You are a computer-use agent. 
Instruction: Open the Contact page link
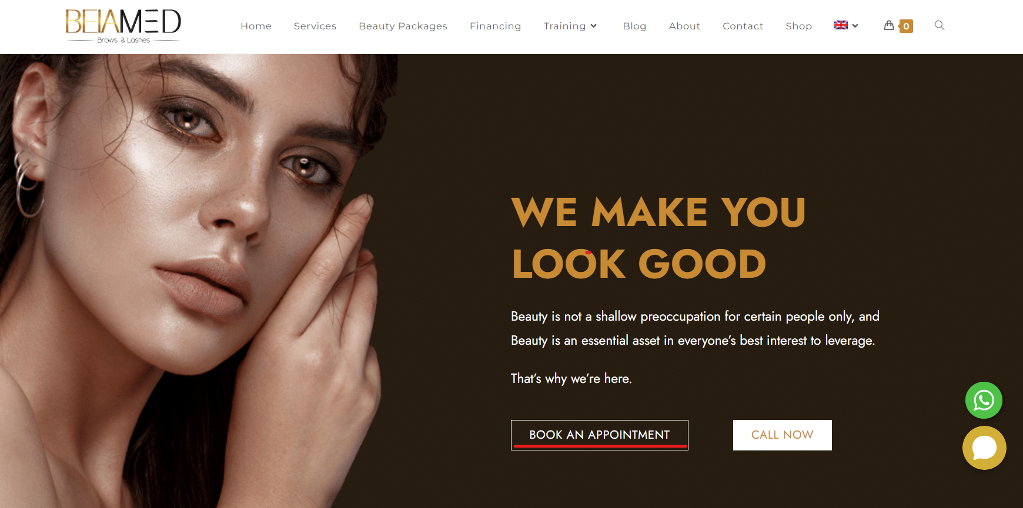(743, 26)
